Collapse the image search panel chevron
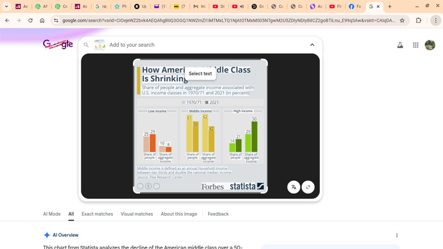 tap(312, 45)
